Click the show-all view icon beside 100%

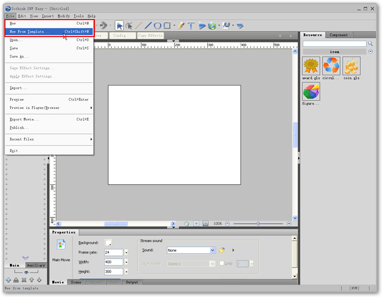(x=206, y=223)
